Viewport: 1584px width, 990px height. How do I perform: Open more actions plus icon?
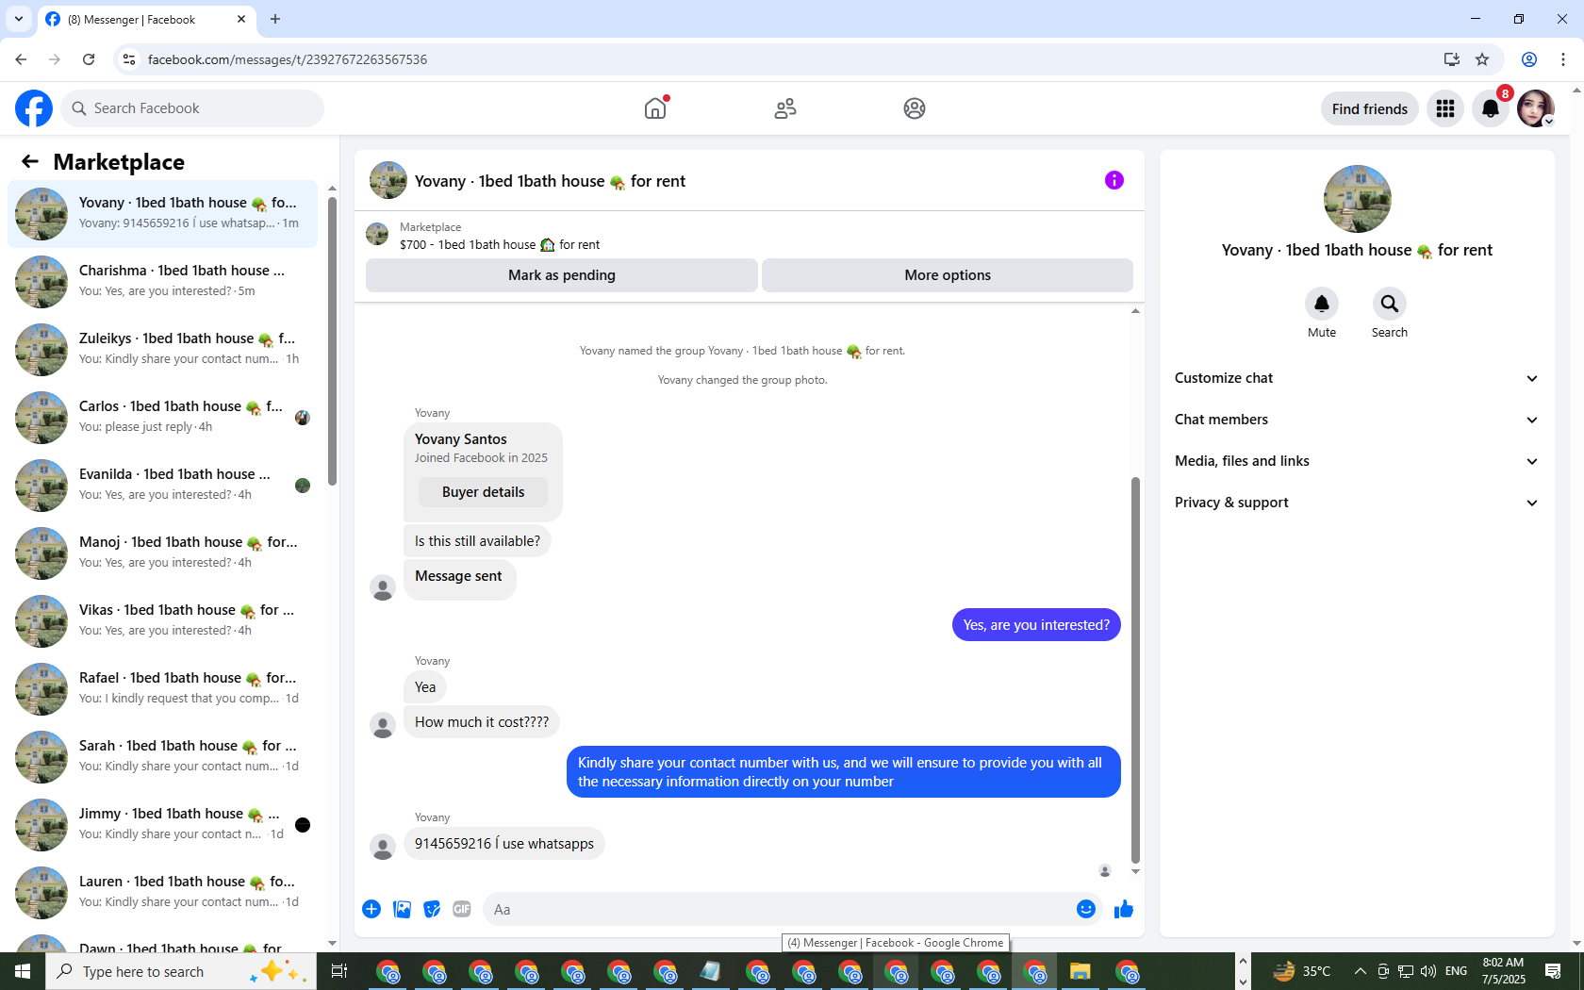[x=371, y=909]
